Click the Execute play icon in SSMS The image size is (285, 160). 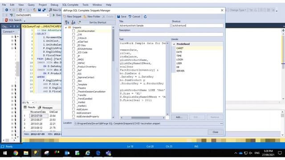click(53, 15)
